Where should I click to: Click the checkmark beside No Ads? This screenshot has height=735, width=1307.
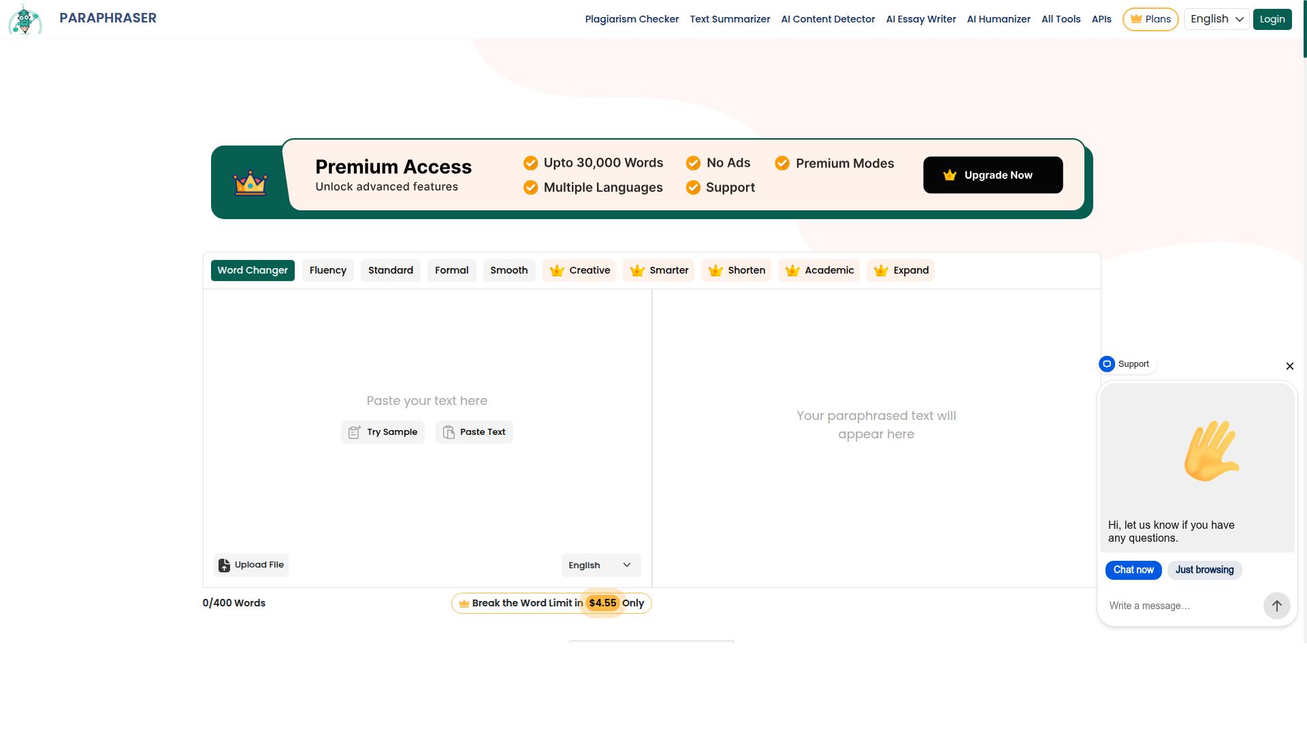(x=693, y=163)
